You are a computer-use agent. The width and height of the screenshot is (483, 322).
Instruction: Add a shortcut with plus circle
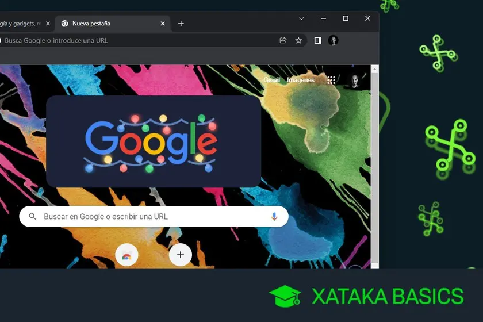[x=181, y=255]
